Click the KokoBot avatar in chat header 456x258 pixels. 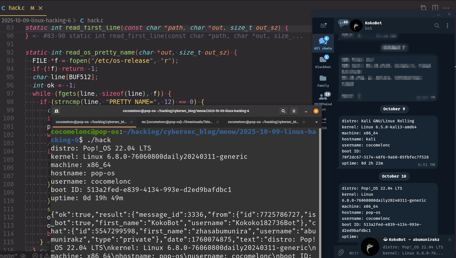point(356,26)
